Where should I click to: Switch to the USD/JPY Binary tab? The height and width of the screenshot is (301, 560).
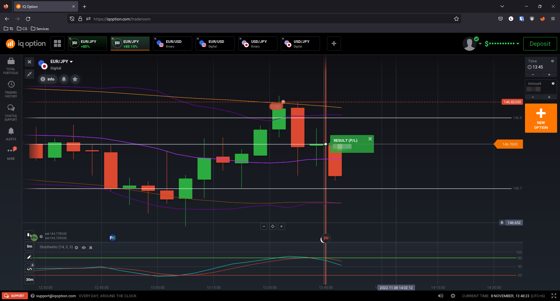click(258, 43)
